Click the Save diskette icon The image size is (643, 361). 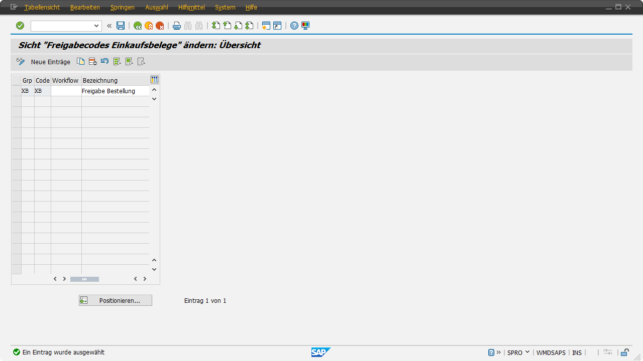(121, 26)
